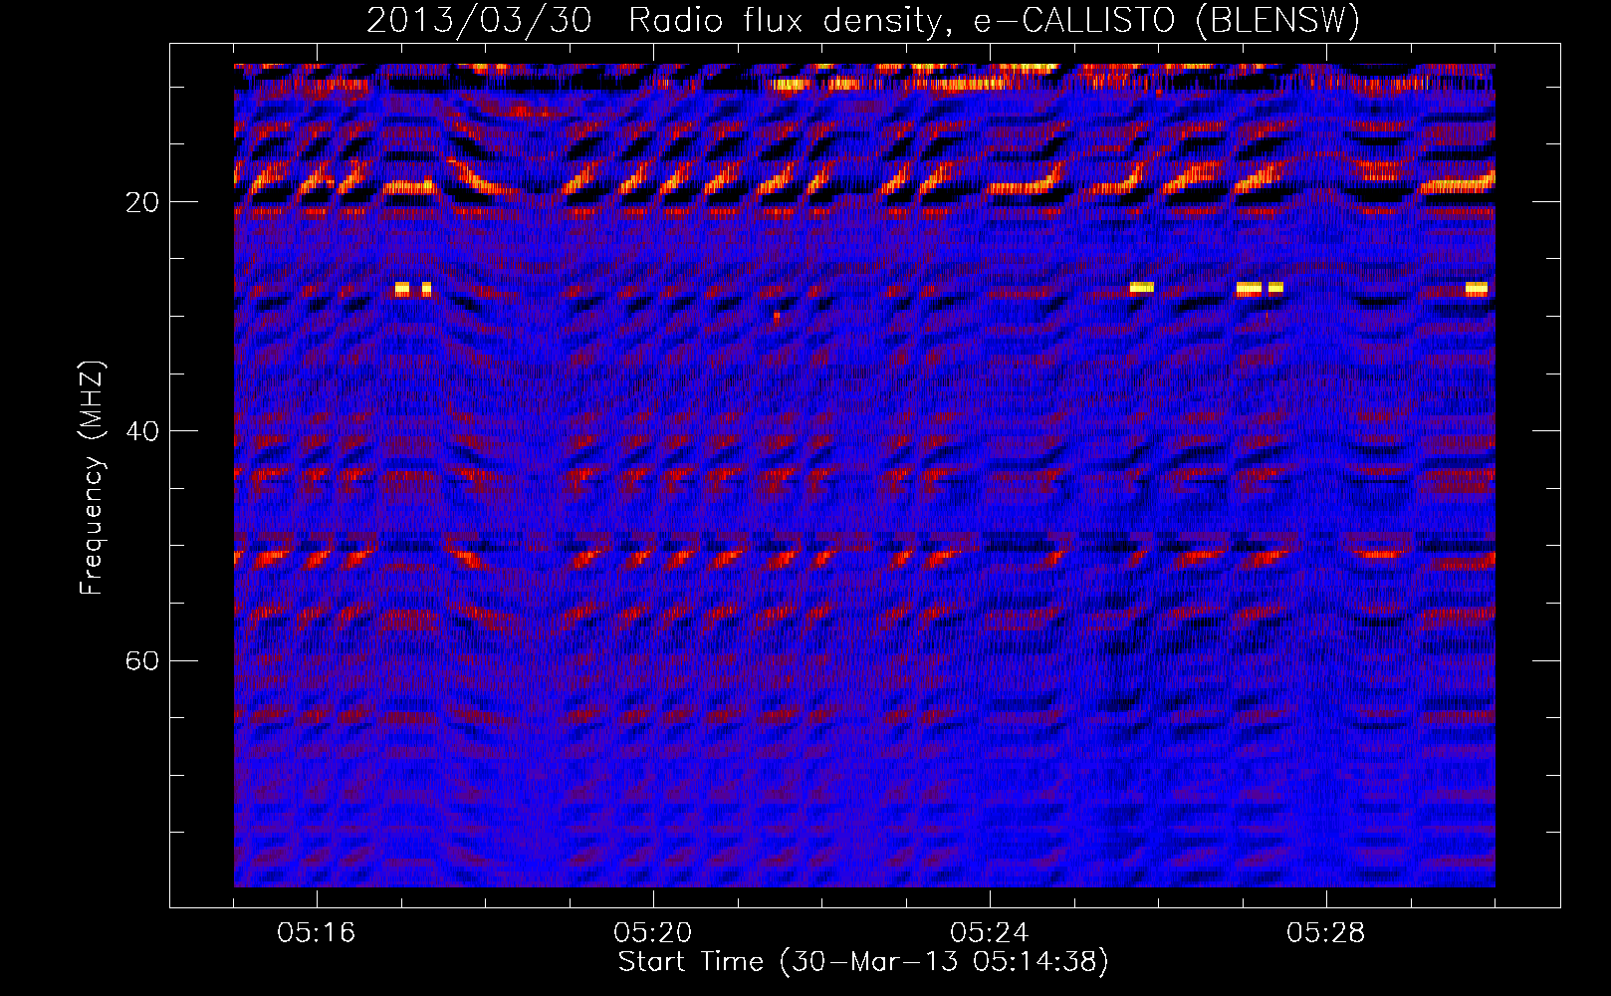This screenshot has height=996, width=1611.
Task: Click the 'Frequency (MHZ)' axis label
Action: click(92, 478)
